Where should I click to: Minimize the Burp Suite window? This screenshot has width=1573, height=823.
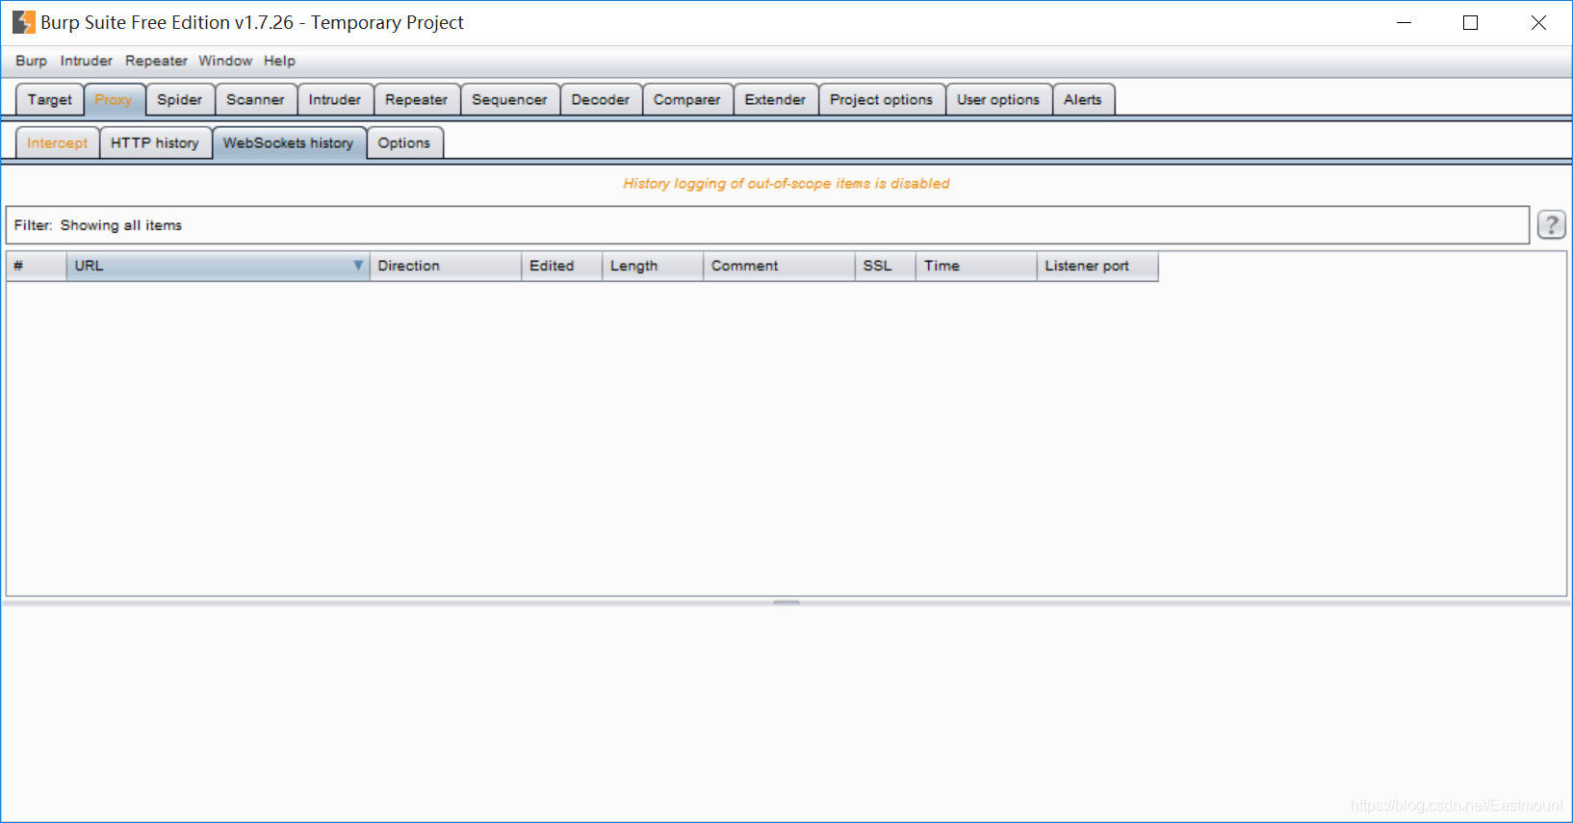tap(1405, 22)
